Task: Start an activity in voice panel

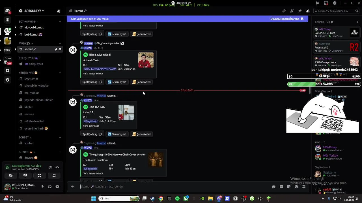Action: [x=40, y=175]
